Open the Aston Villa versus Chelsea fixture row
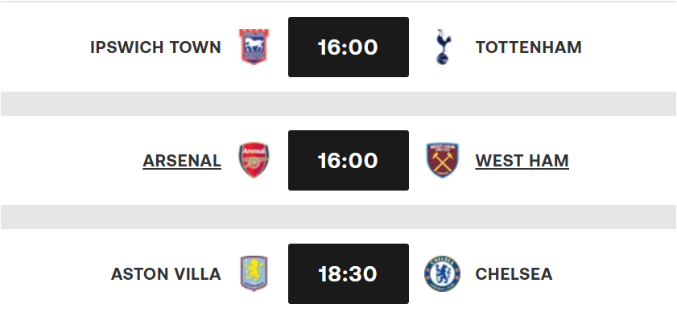The image size is (677, 316). click(x=338, y=273)
